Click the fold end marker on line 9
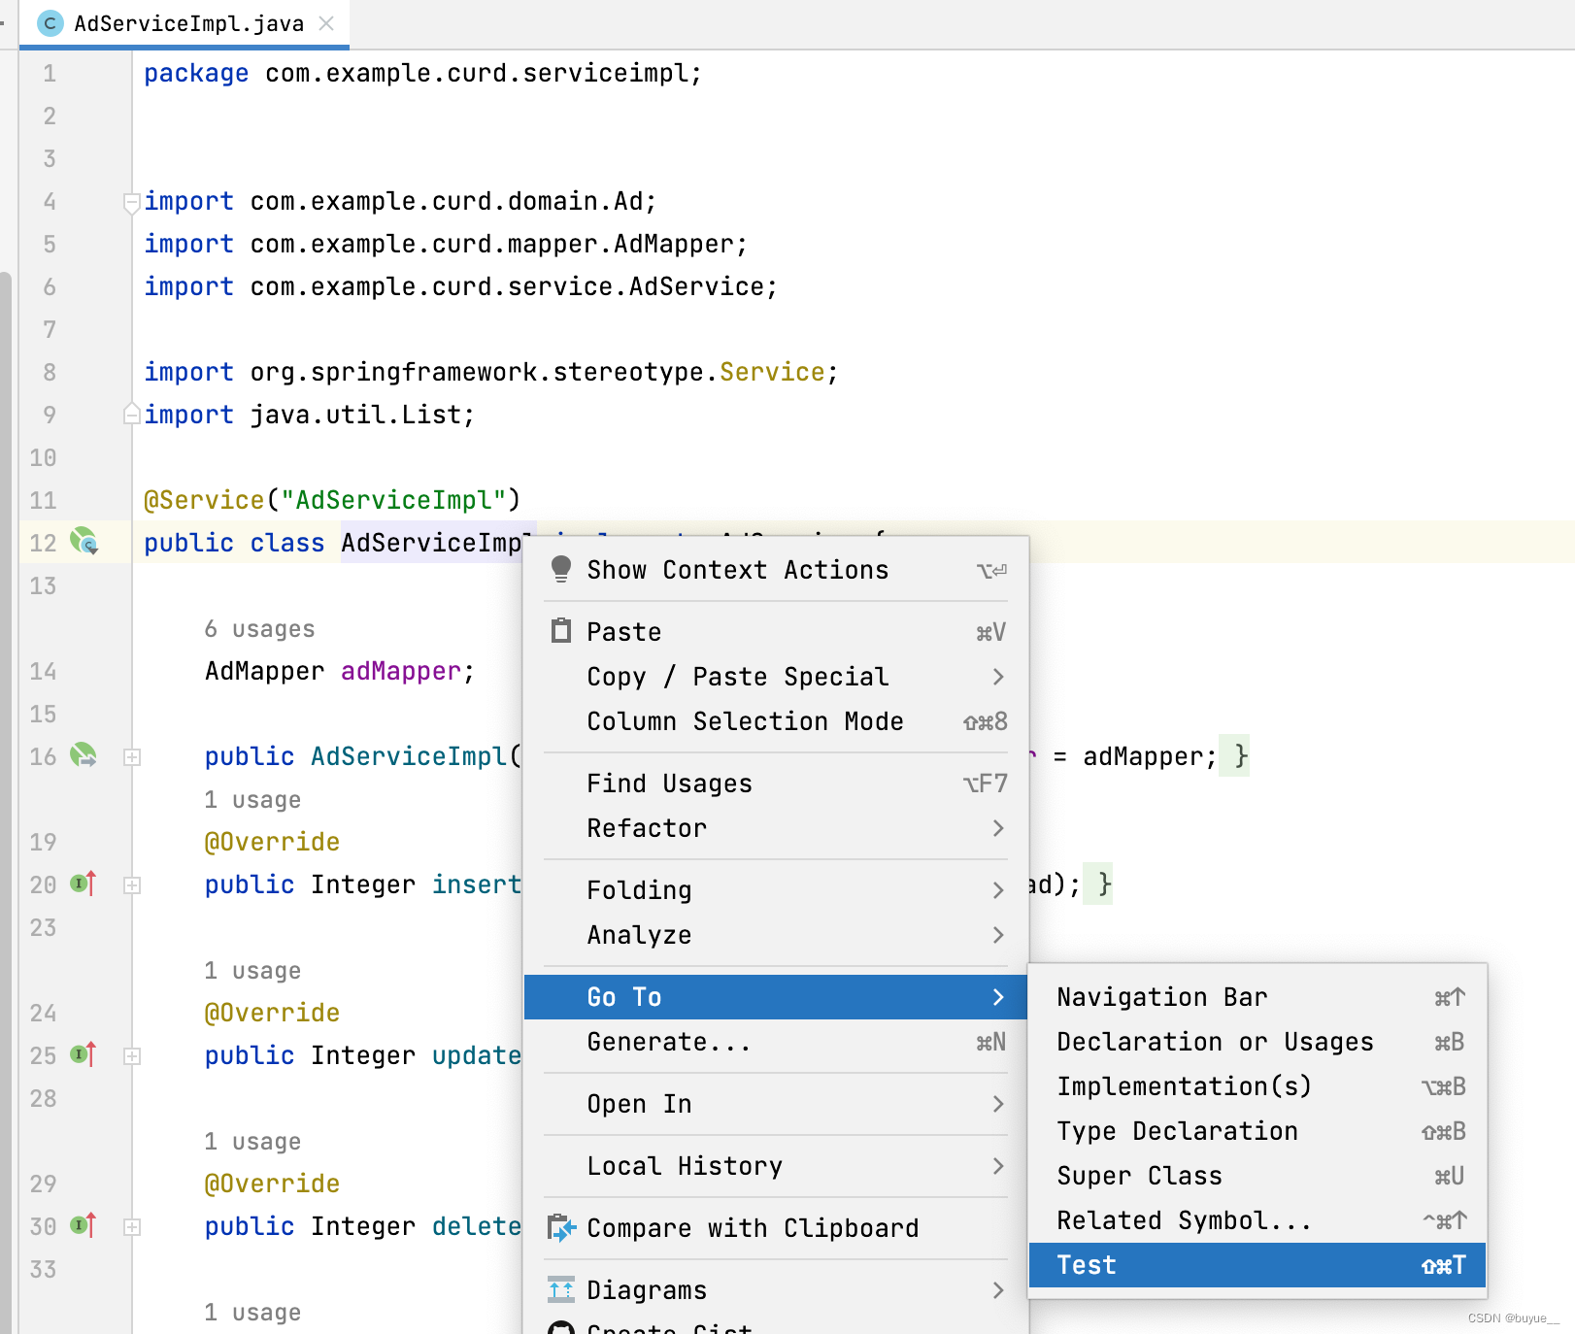The image size is (1575, 1334). 132,414
